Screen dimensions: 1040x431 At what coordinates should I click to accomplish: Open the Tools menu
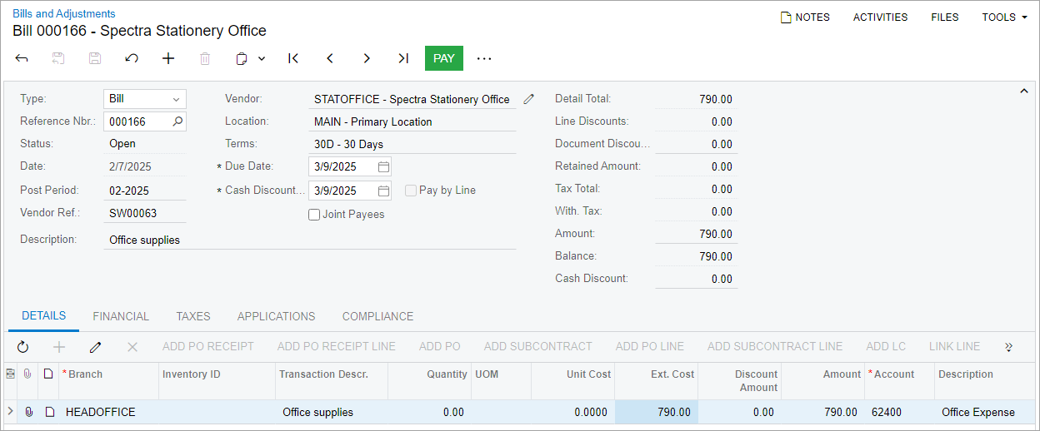[1004, 17]
